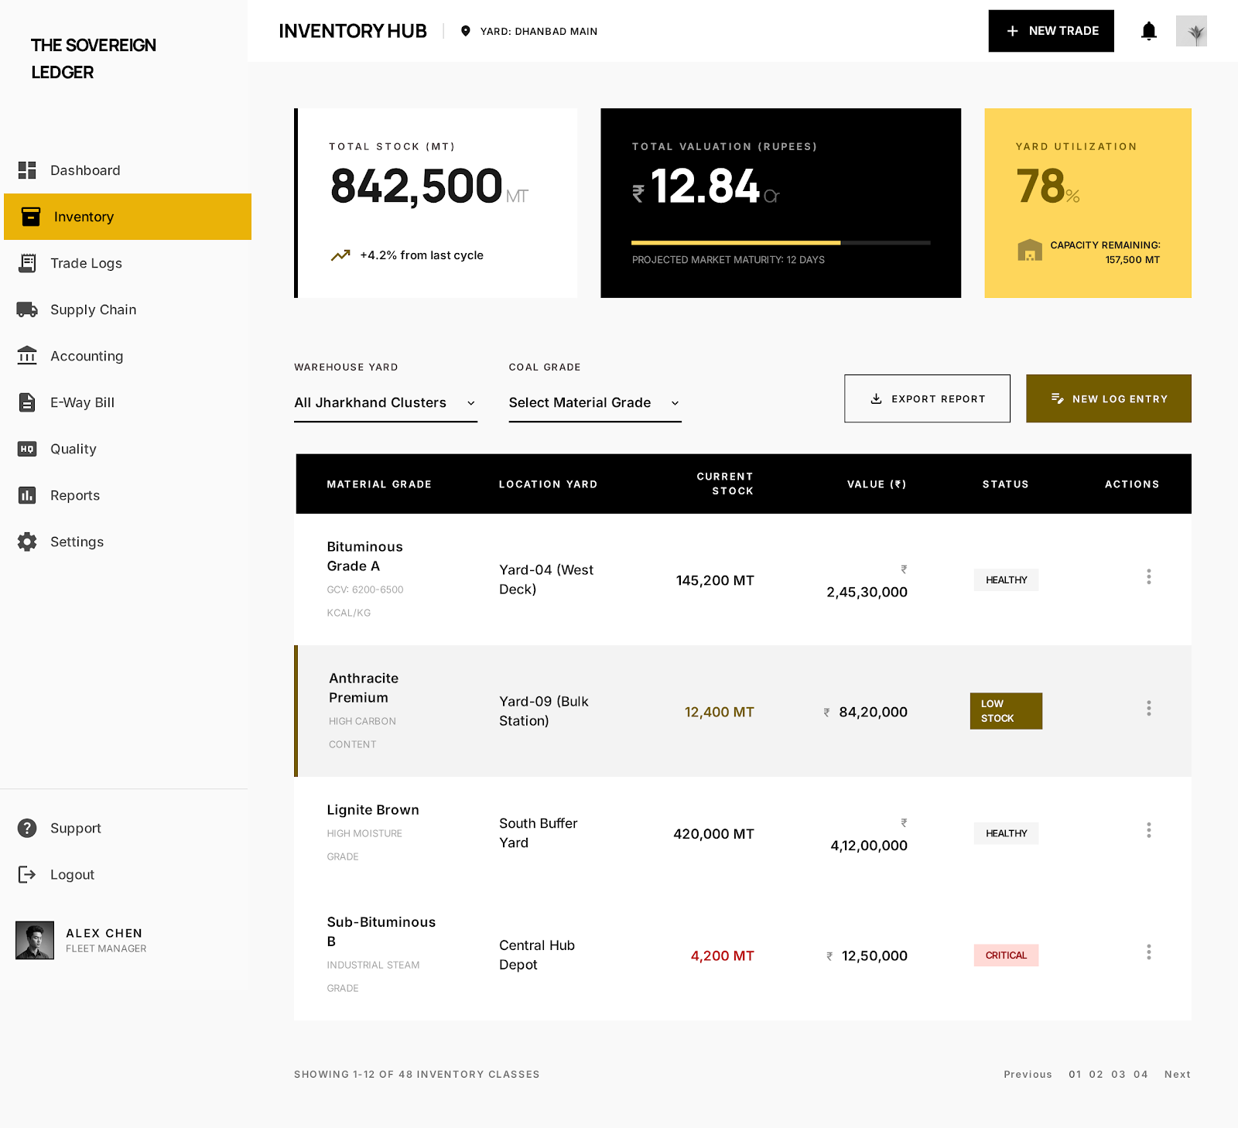Go to Trade Logs in sidebar
This screenshot has width=1238, height=1128.
pos(86,263)
